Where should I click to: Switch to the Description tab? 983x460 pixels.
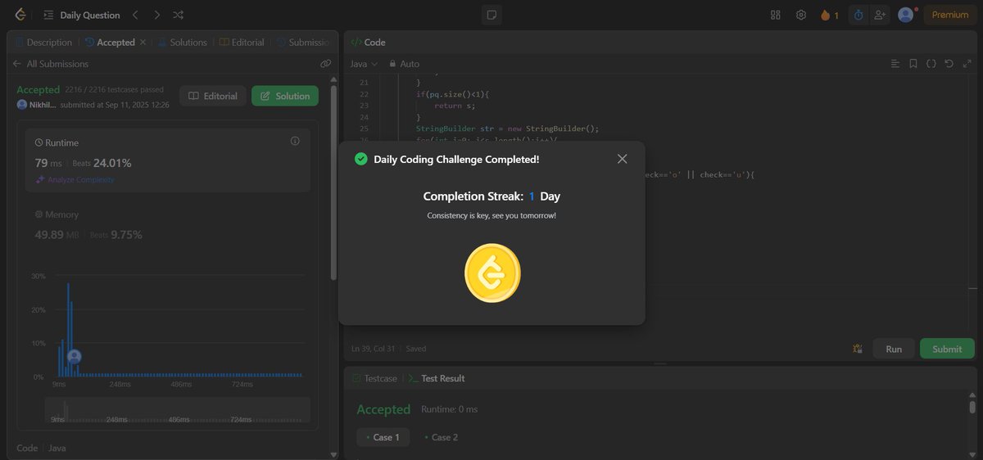point(44,42)
